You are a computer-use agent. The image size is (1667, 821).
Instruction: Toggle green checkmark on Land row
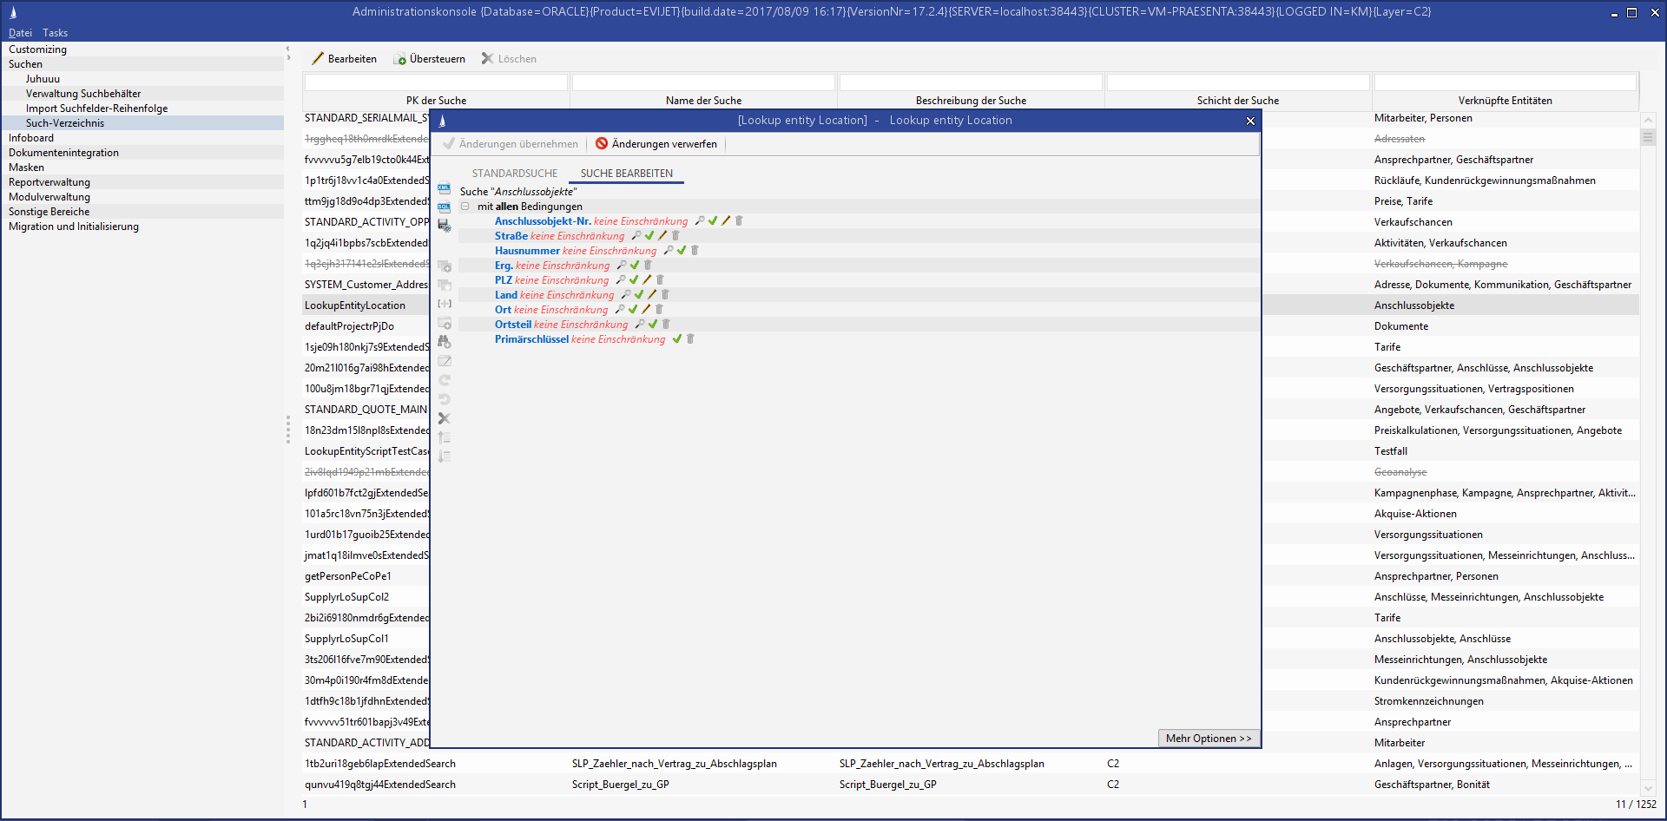point(639,295)
